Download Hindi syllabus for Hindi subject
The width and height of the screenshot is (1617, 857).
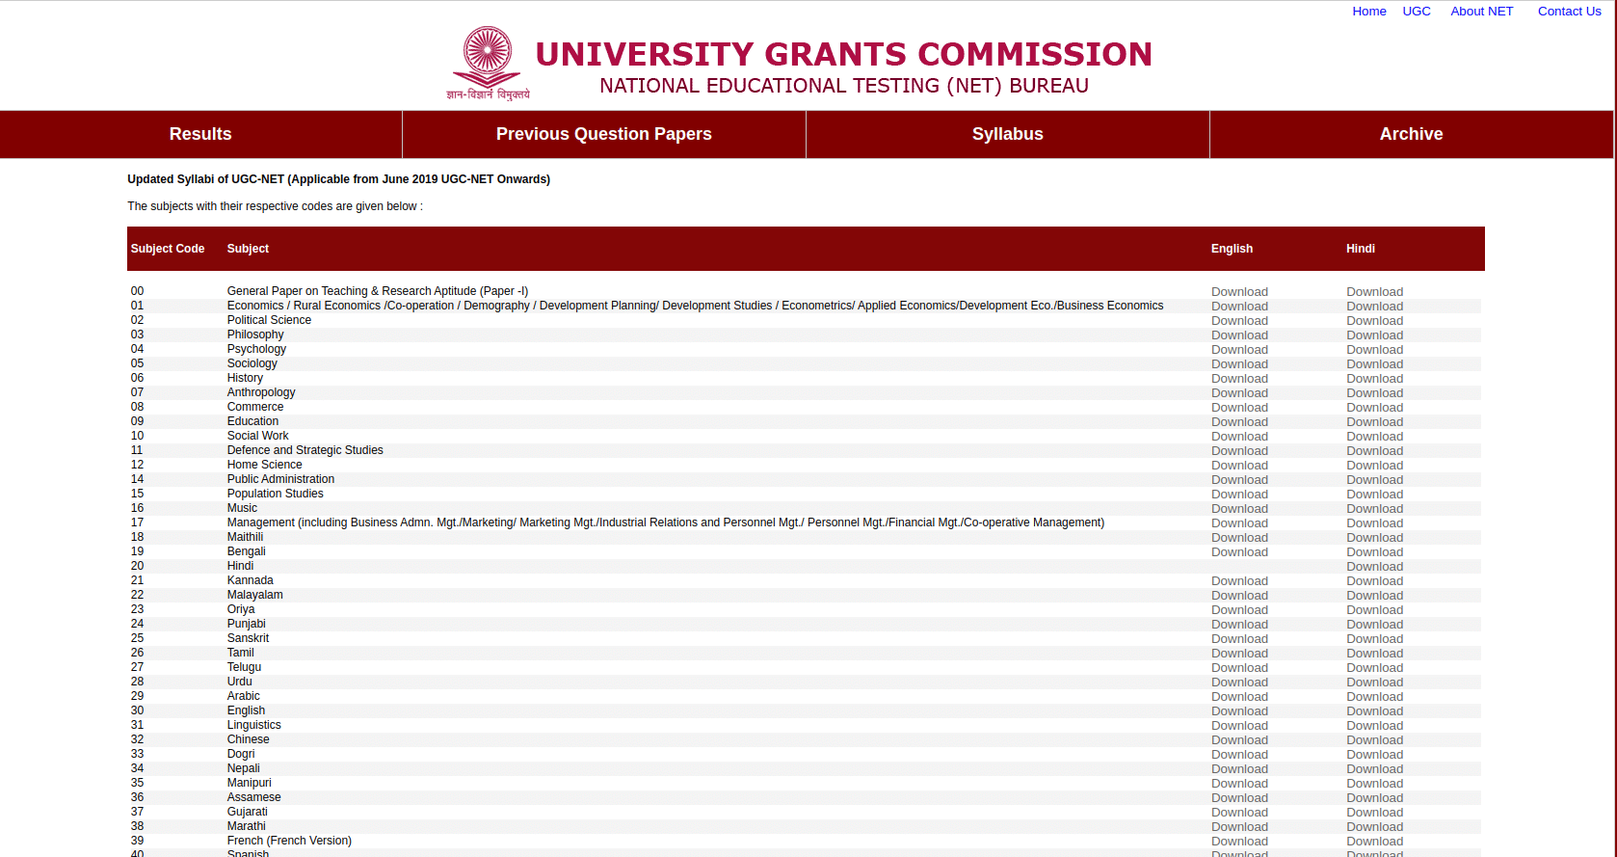[x=1374, y=567]
